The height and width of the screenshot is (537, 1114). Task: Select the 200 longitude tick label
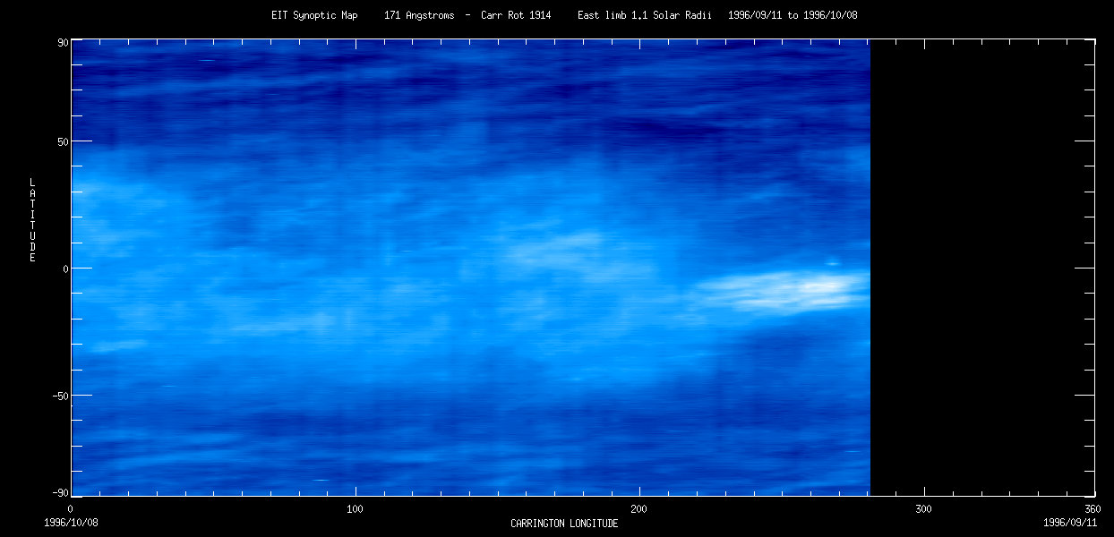pyautogui.click(x=639, y=509)
